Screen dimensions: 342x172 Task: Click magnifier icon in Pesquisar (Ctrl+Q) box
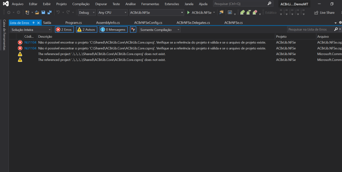[x=269, y=4]
